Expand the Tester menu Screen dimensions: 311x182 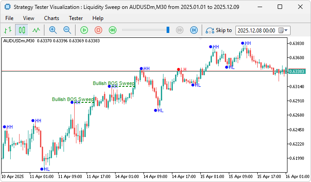click(x=76, y=18)
